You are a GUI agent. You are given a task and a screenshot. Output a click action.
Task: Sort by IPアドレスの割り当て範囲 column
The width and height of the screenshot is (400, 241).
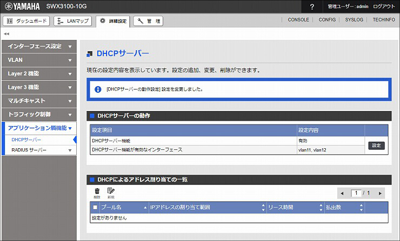(x=208, y=207)
